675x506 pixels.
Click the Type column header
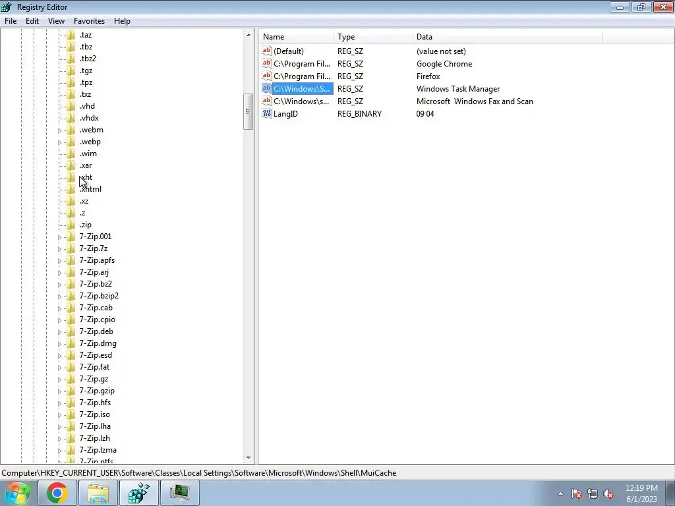(x=373, y=37)
